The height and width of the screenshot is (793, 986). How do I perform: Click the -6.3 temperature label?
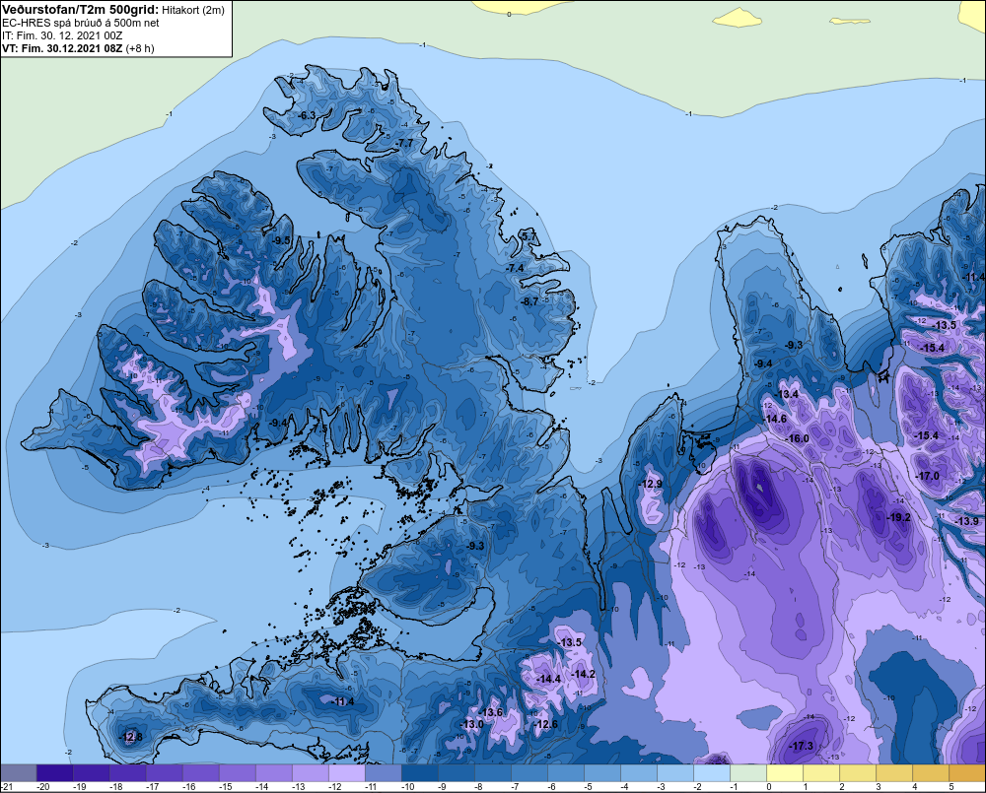[307, 115]
